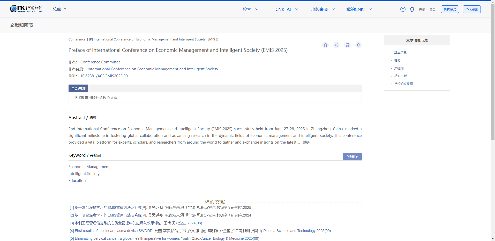Click the share icon
Image resolution: width=495 pixels, height=241 pixels.
point(336,45)
